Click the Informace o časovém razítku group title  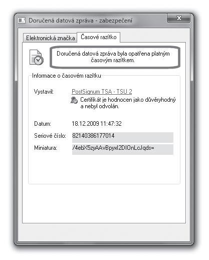67,76
